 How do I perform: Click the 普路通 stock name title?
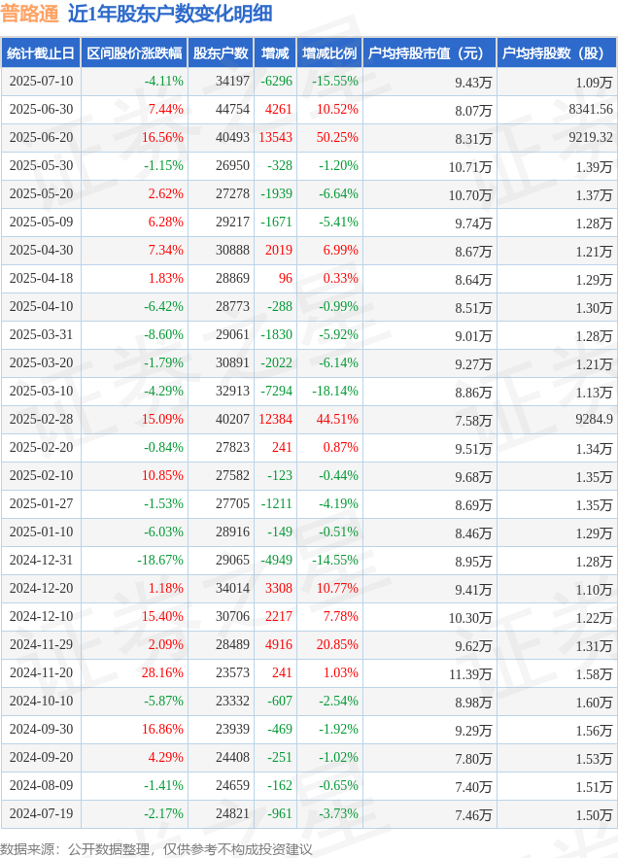point(29,15)
